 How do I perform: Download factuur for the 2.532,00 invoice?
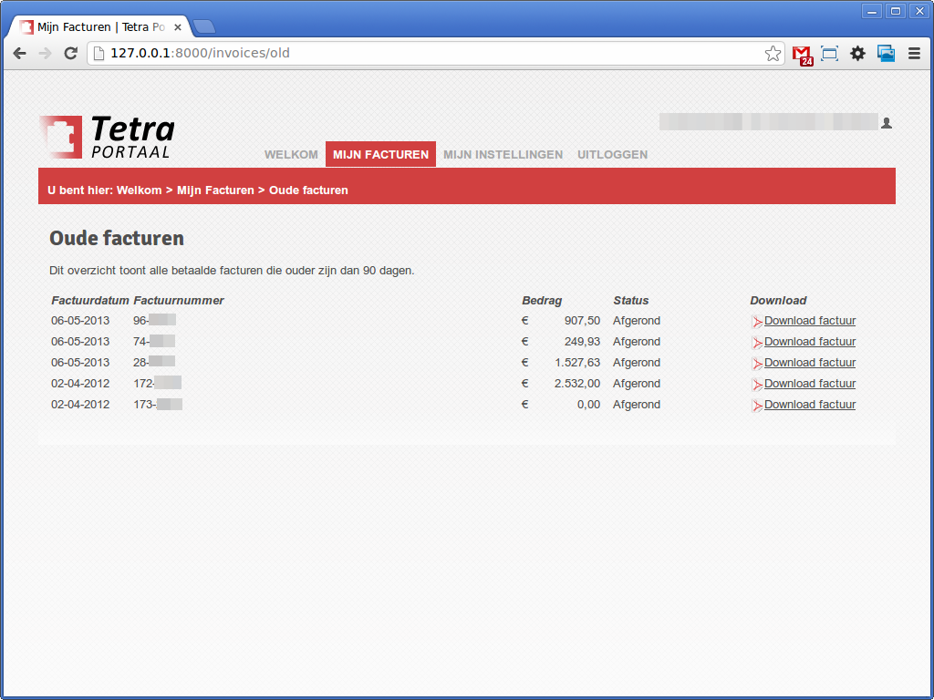[x=809, y=384]
